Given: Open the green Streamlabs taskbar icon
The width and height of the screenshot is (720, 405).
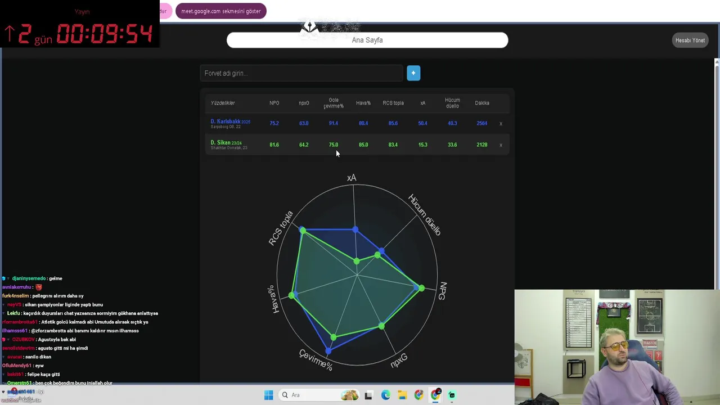Looking at the screenshot, I should (x=452, y=395).
